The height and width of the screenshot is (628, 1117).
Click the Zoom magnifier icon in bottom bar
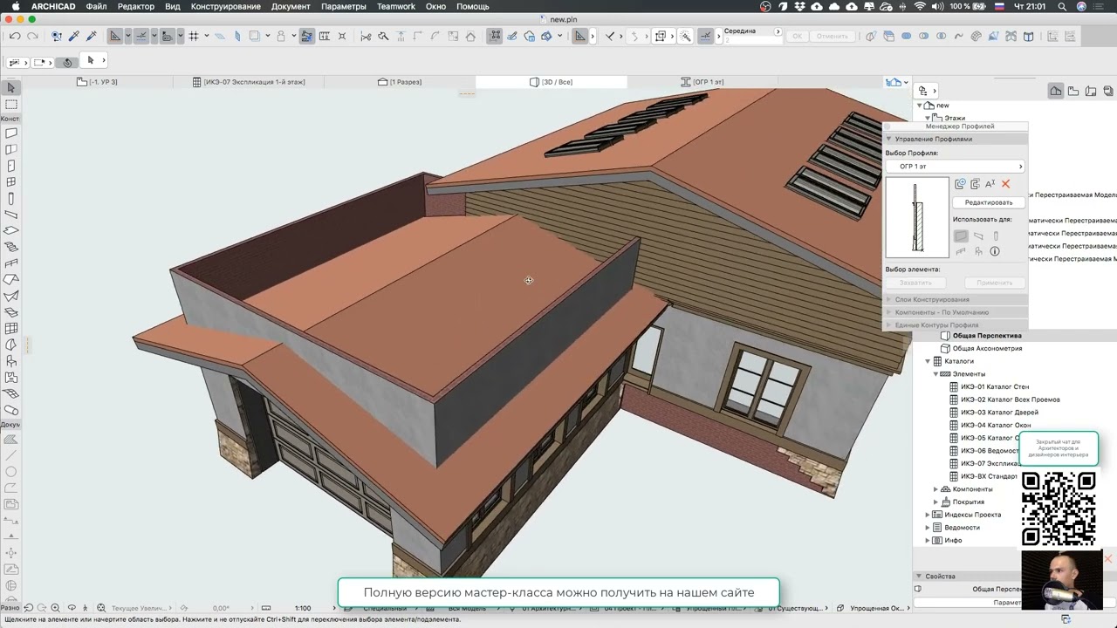[x=55, y=608]
